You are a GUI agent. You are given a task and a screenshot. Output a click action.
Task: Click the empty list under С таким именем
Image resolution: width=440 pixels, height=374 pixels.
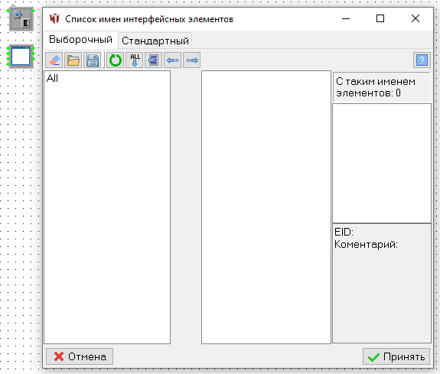382,164
